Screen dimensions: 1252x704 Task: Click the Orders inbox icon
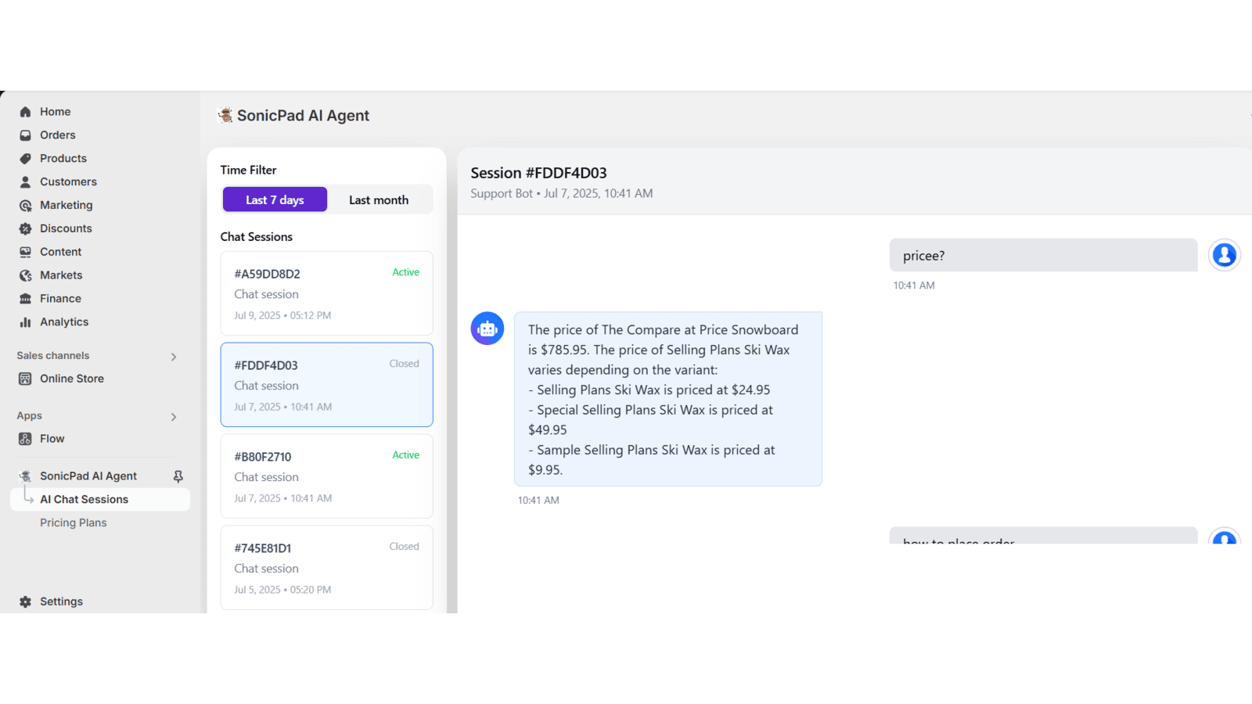[x=25, y=135]
